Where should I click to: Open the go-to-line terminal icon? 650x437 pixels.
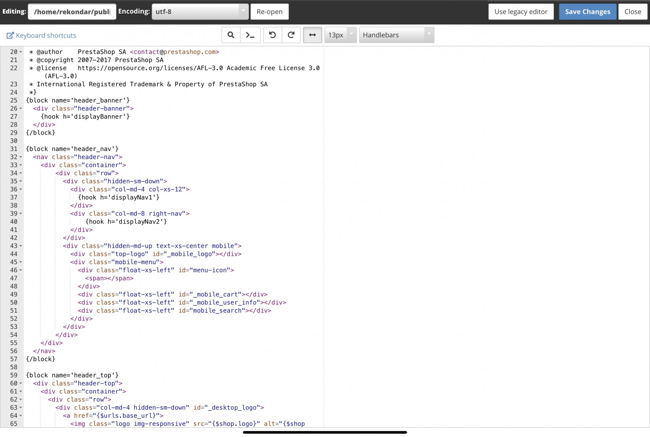[250, 35]
